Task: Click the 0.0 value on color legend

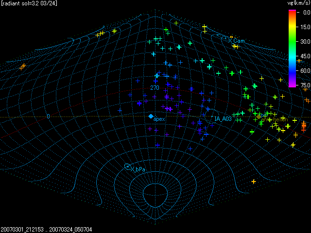Action: pyautogui.click(x=307, y=13)
